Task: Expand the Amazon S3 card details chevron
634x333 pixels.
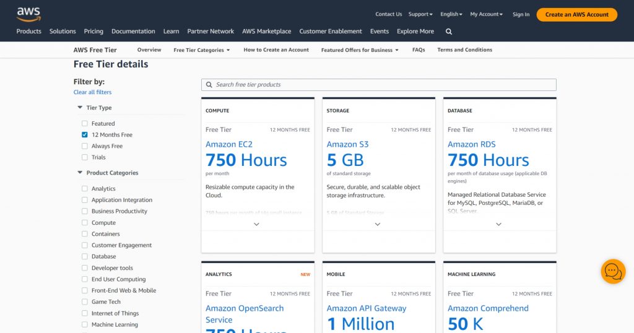Action: pos(378,224)
